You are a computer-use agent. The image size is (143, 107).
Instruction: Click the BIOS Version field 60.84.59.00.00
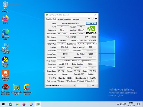point(71,37)
